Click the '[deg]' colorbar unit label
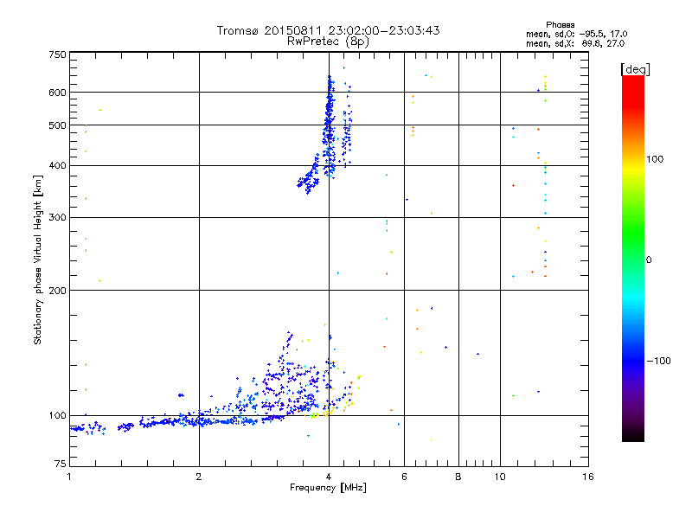The image size is (692, 519). tap(635, 69)
